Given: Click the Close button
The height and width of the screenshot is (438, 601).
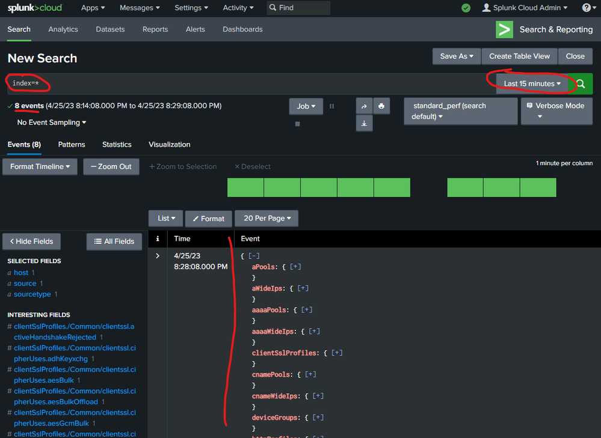Looking at the screenshot, I should (575, 56).
